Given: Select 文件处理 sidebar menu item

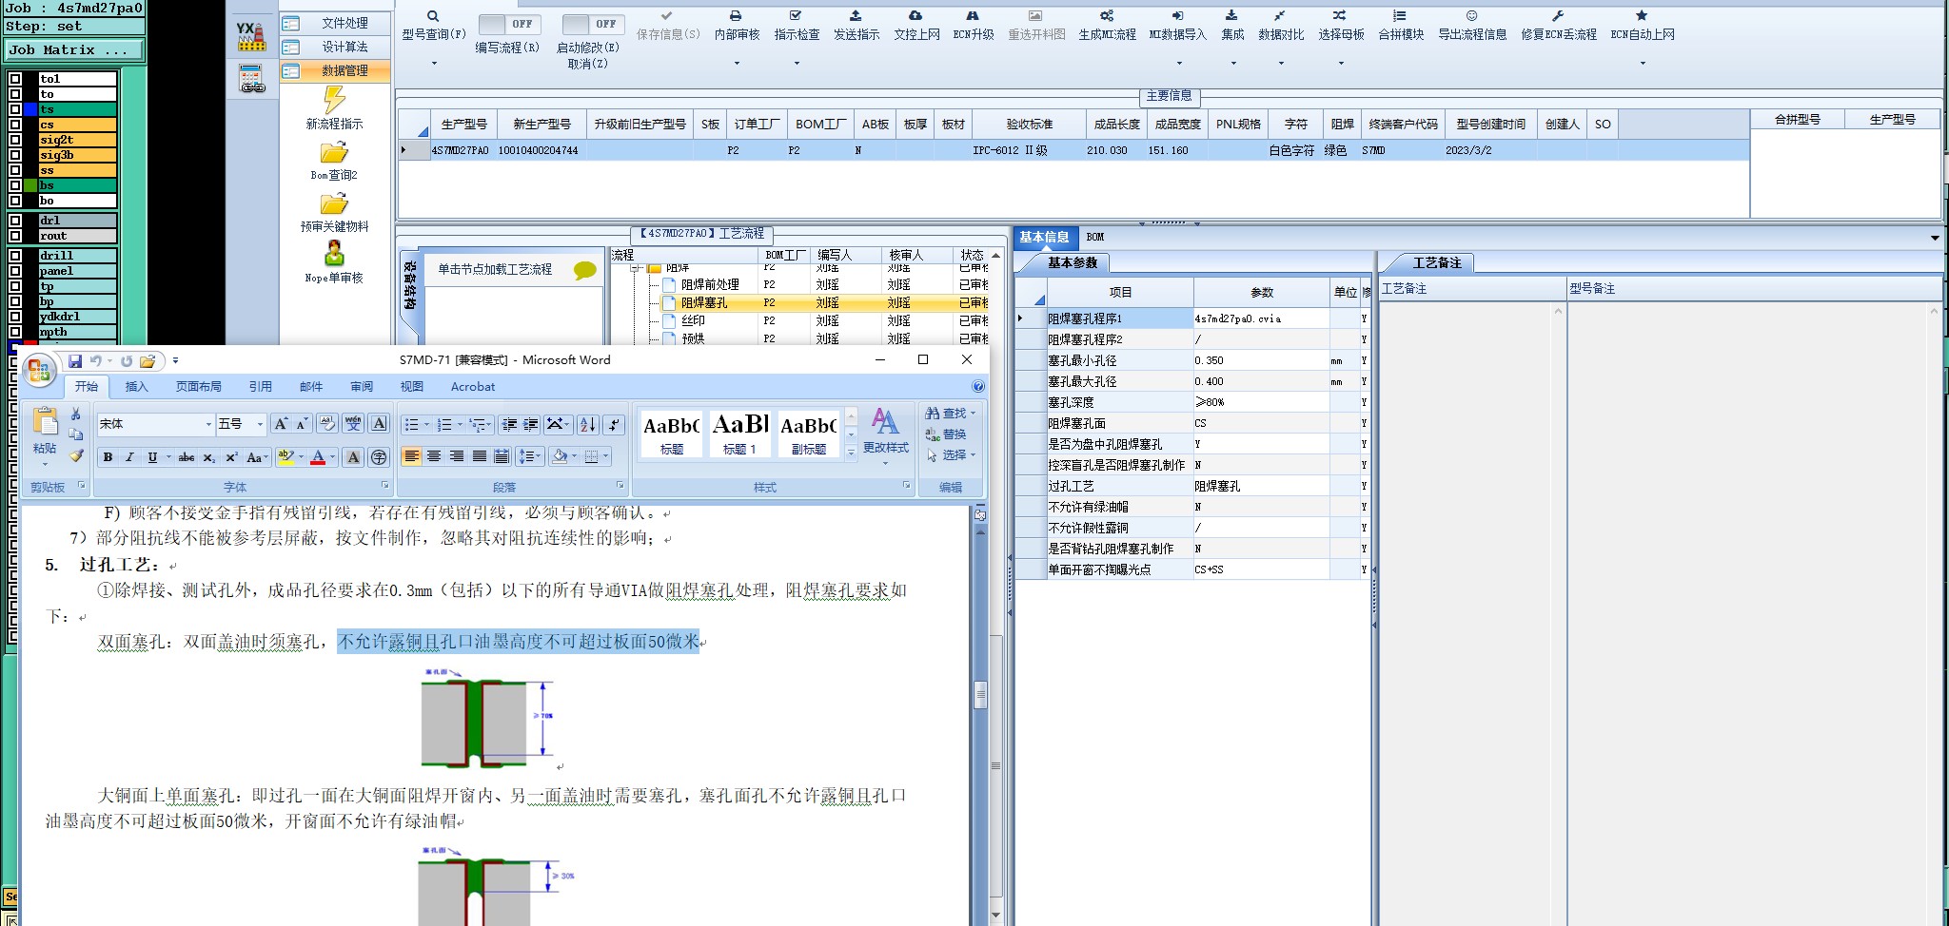Looking at the screenshot, I should click(335, 23).
